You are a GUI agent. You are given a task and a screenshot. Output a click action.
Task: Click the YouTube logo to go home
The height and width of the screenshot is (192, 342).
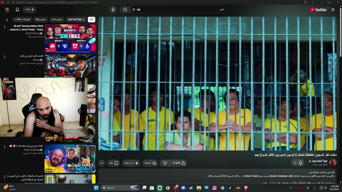318,10
